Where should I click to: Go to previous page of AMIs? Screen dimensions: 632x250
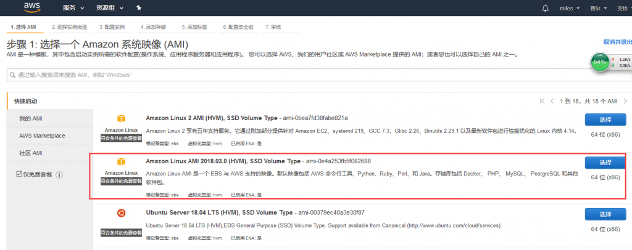click(x=552, y=101)
